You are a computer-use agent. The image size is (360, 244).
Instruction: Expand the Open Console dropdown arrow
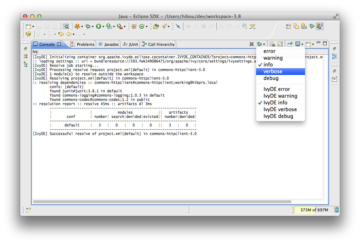313,44
